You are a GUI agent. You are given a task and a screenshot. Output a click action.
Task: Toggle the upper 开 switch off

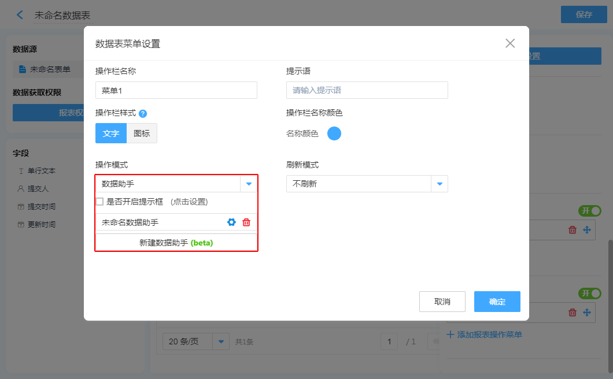click(589, 211)
